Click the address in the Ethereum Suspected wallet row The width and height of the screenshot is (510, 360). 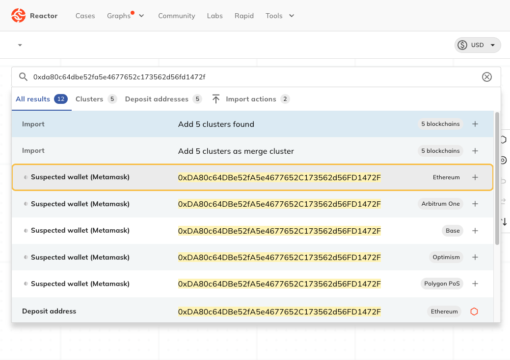pos(279,178)
